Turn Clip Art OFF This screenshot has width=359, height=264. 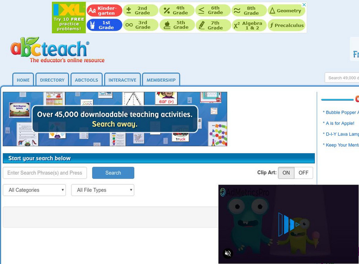click(303, 173)
